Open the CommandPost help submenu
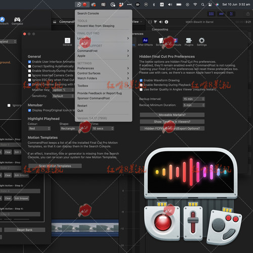The width and height of the screenshot is (253, 253). tap(103, 51)
